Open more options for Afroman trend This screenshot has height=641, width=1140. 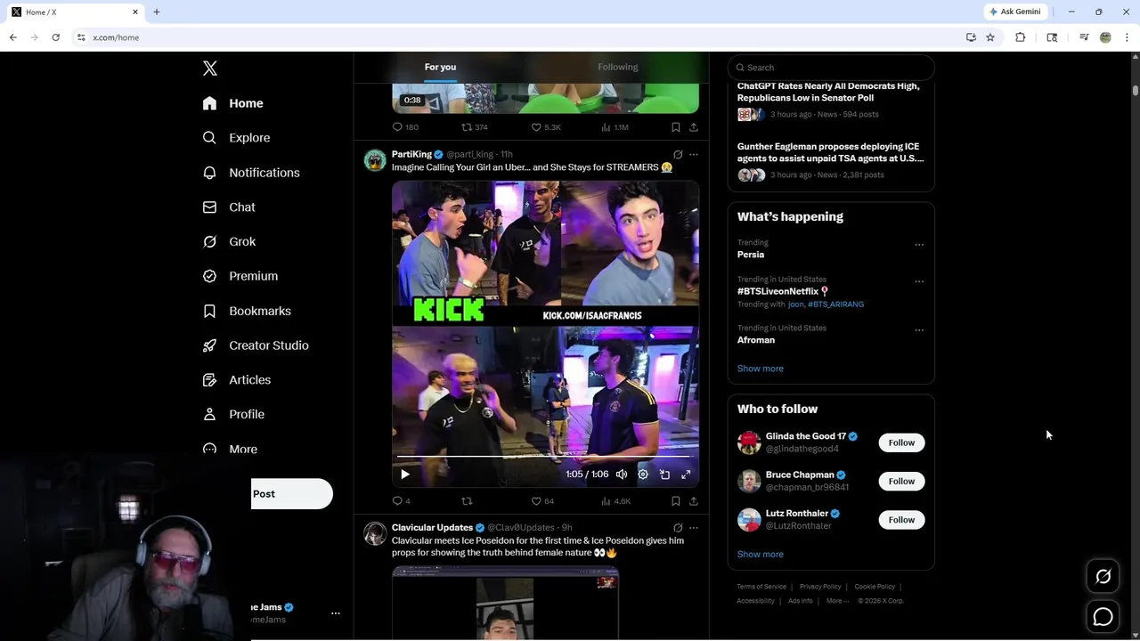pyautogui.click(x=919, y=330)
